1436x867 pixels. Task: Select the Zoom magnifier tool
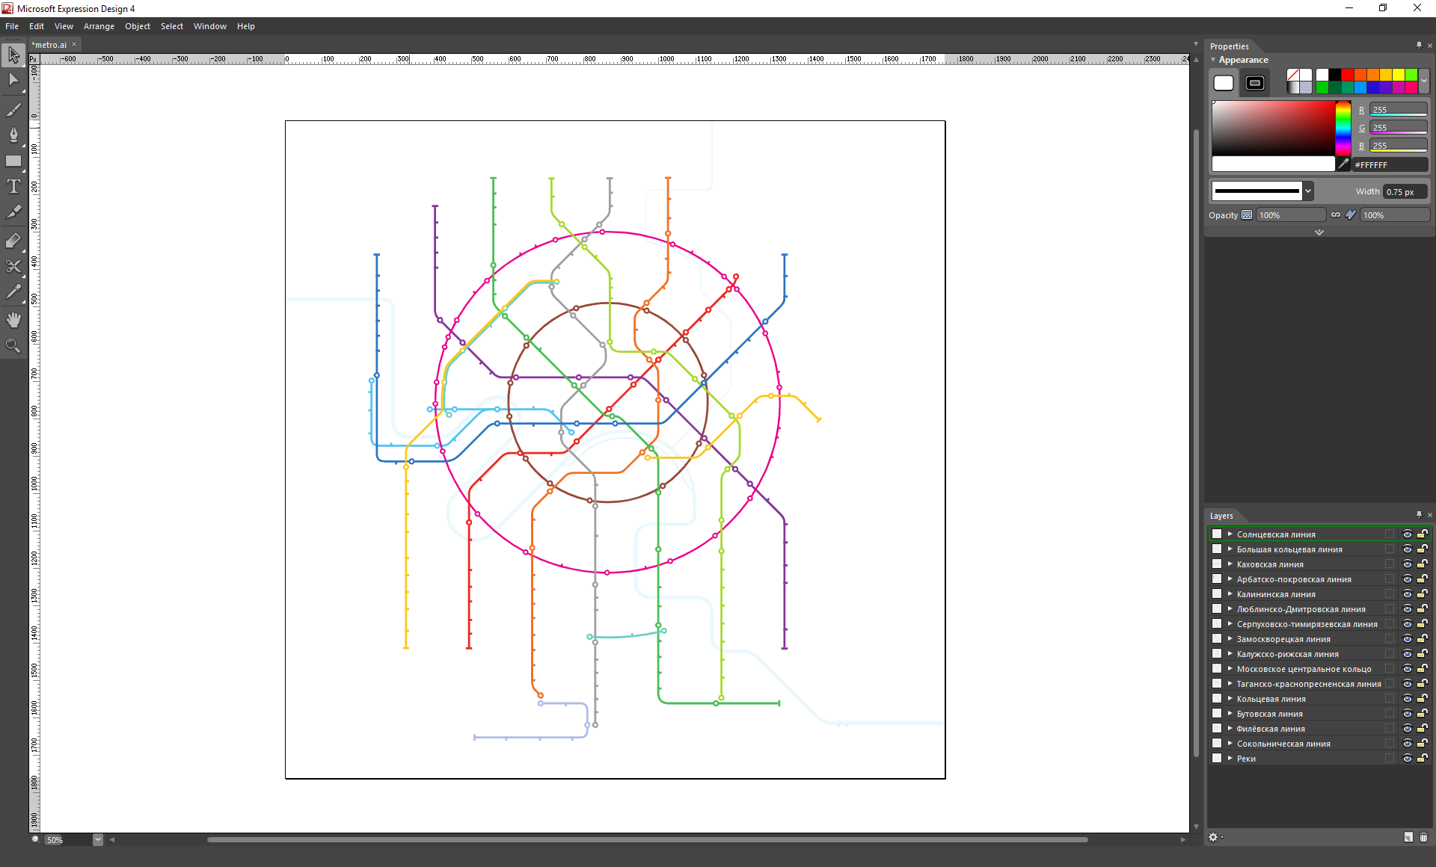click(13, 345)
